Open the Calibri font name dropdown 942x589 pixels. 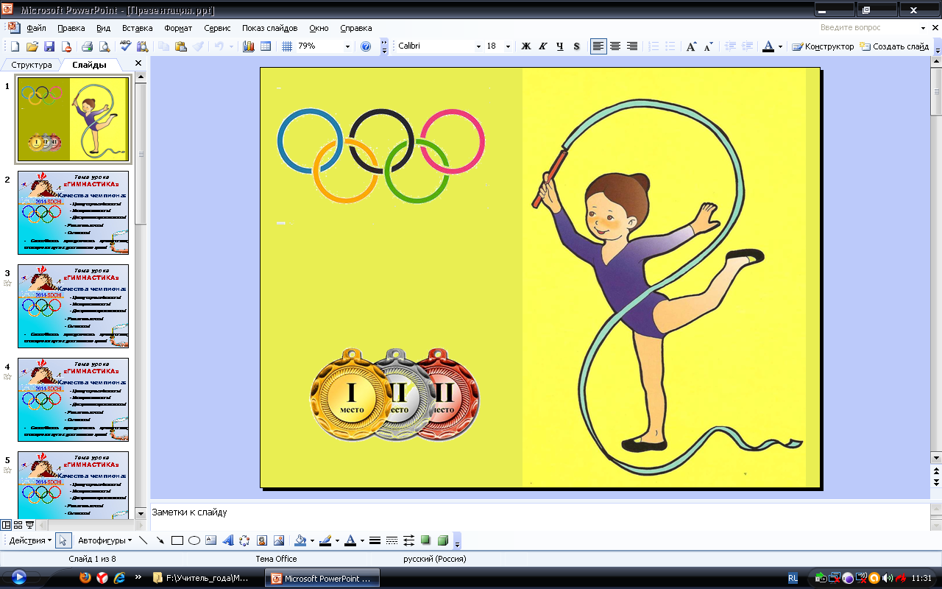[478, 46]
